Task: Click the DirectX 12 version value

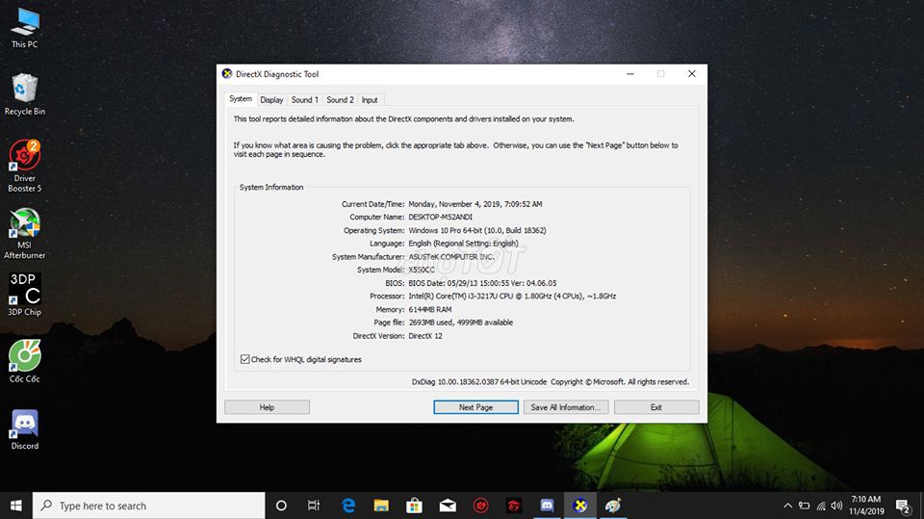Action: click(425, 336)
